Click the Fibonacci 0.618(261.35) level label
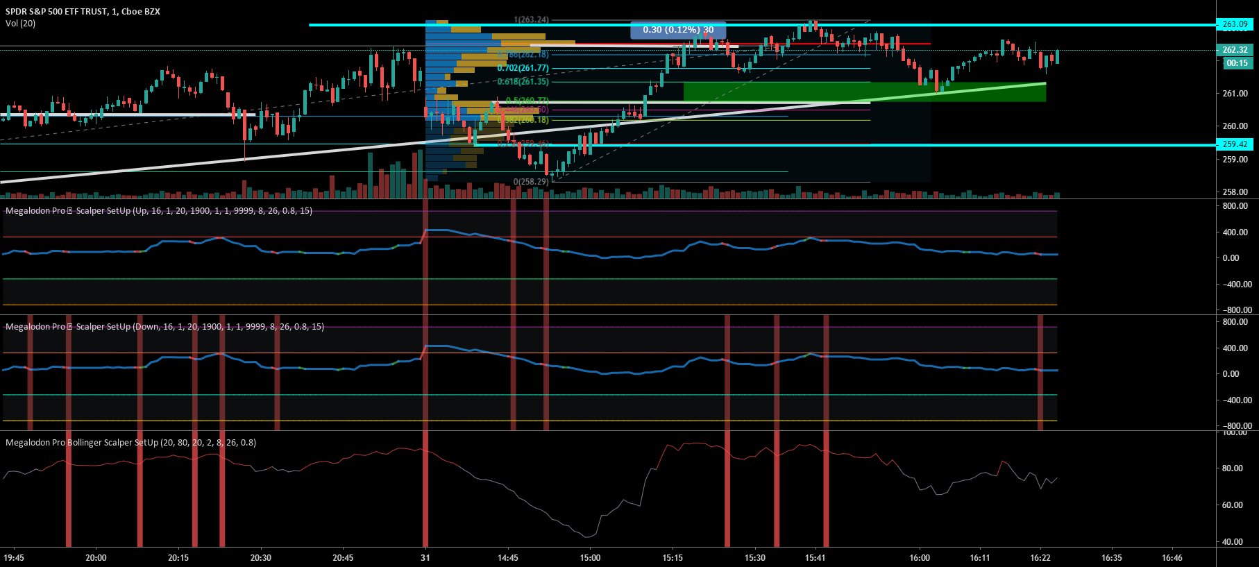This screenshot has width=1259, height=567. (523, 82)
